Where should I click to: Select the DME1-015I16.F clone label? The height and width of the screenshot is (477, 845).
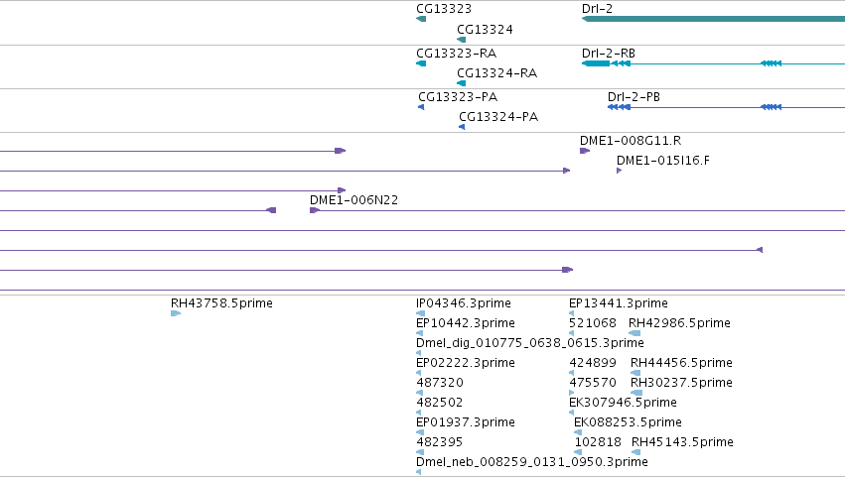[x=663, y=161]
